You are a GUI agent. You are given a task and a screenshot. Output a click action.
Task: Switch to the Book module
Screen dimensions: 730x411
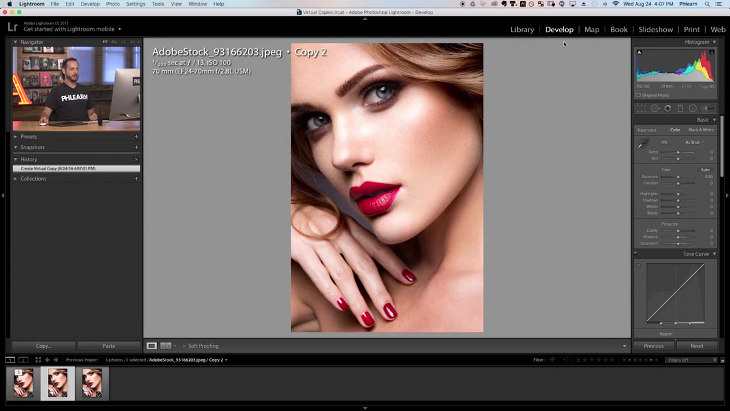[x=619, y=29]
